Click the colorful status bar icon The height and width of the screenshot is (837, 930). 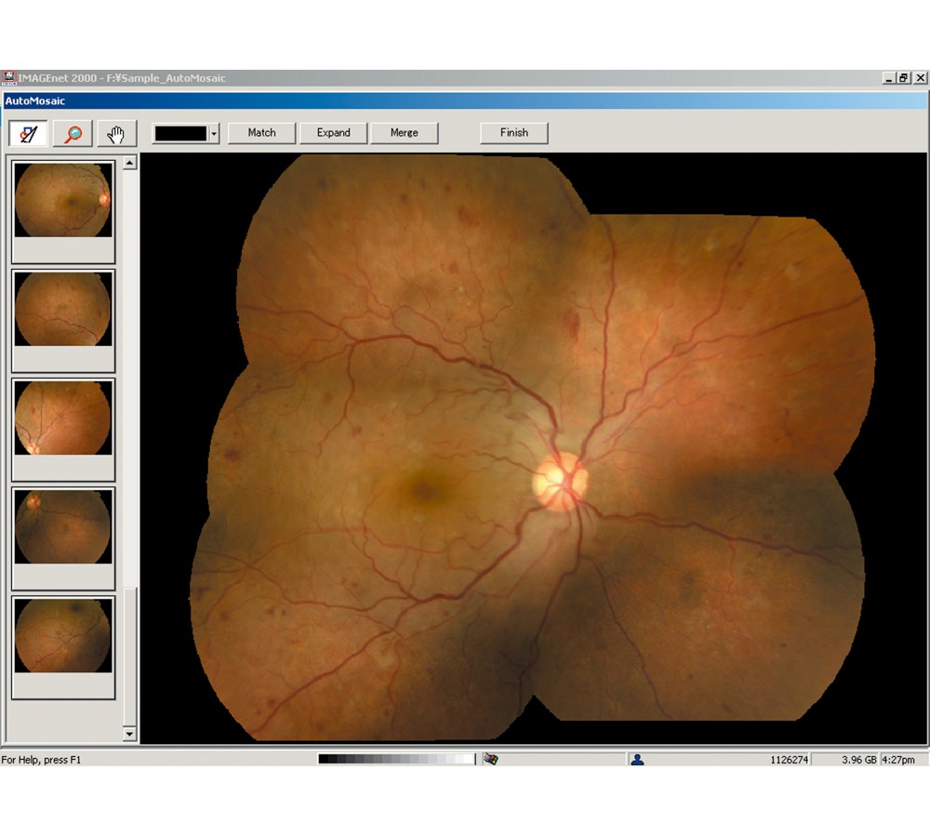(x=490, y=759)
